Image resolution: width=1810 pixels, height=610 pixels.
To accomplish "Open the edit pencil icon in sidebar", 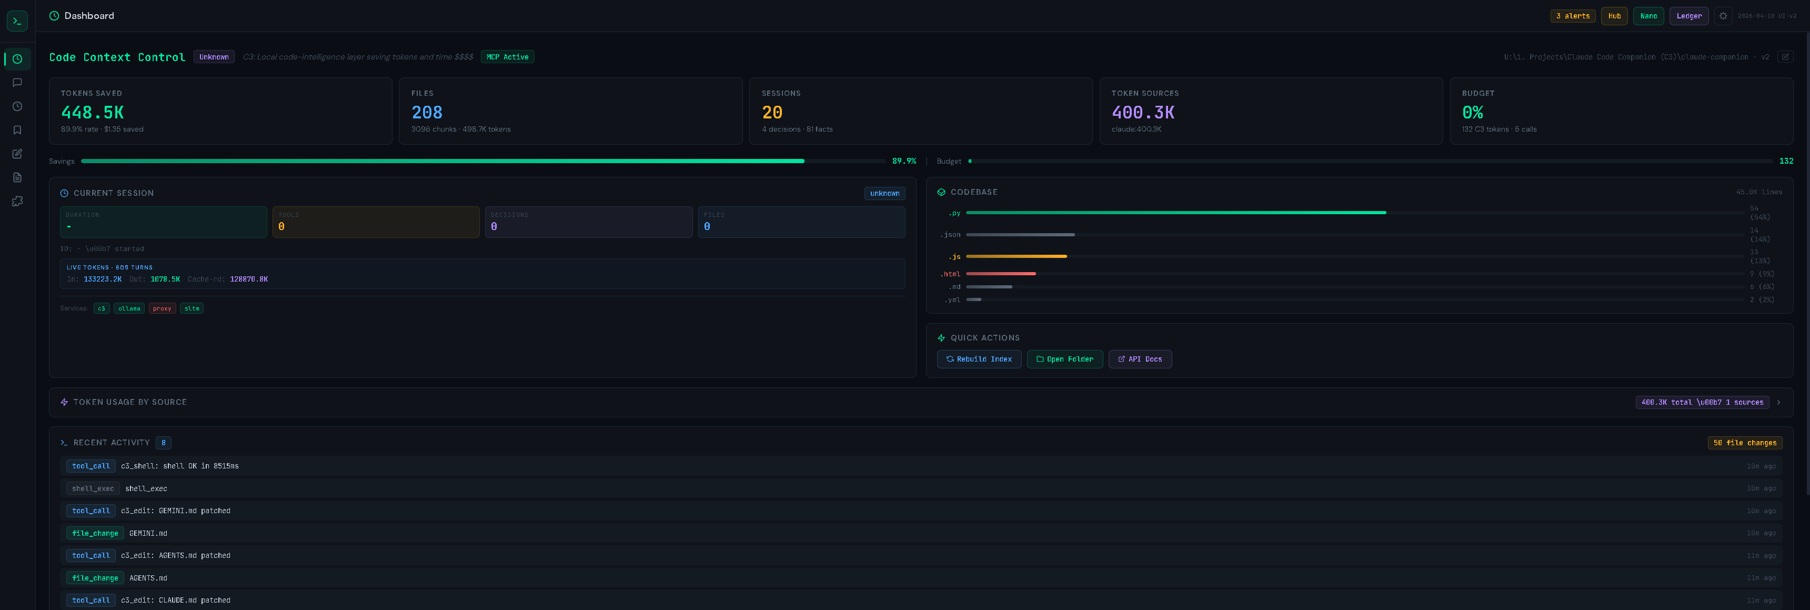I will (x=17, y=154).
